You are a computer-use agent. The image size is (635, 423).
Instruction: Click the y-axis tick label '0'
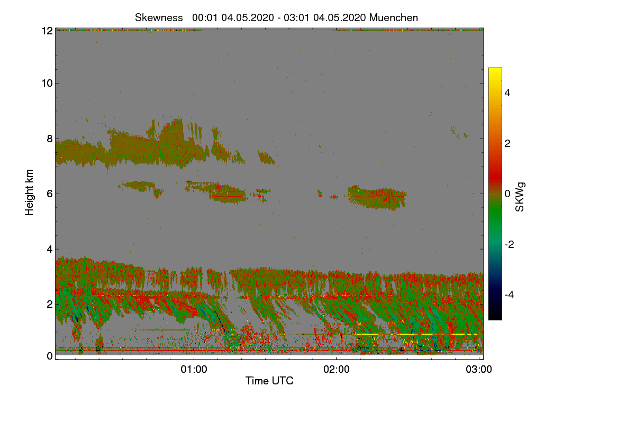(50, 356)
